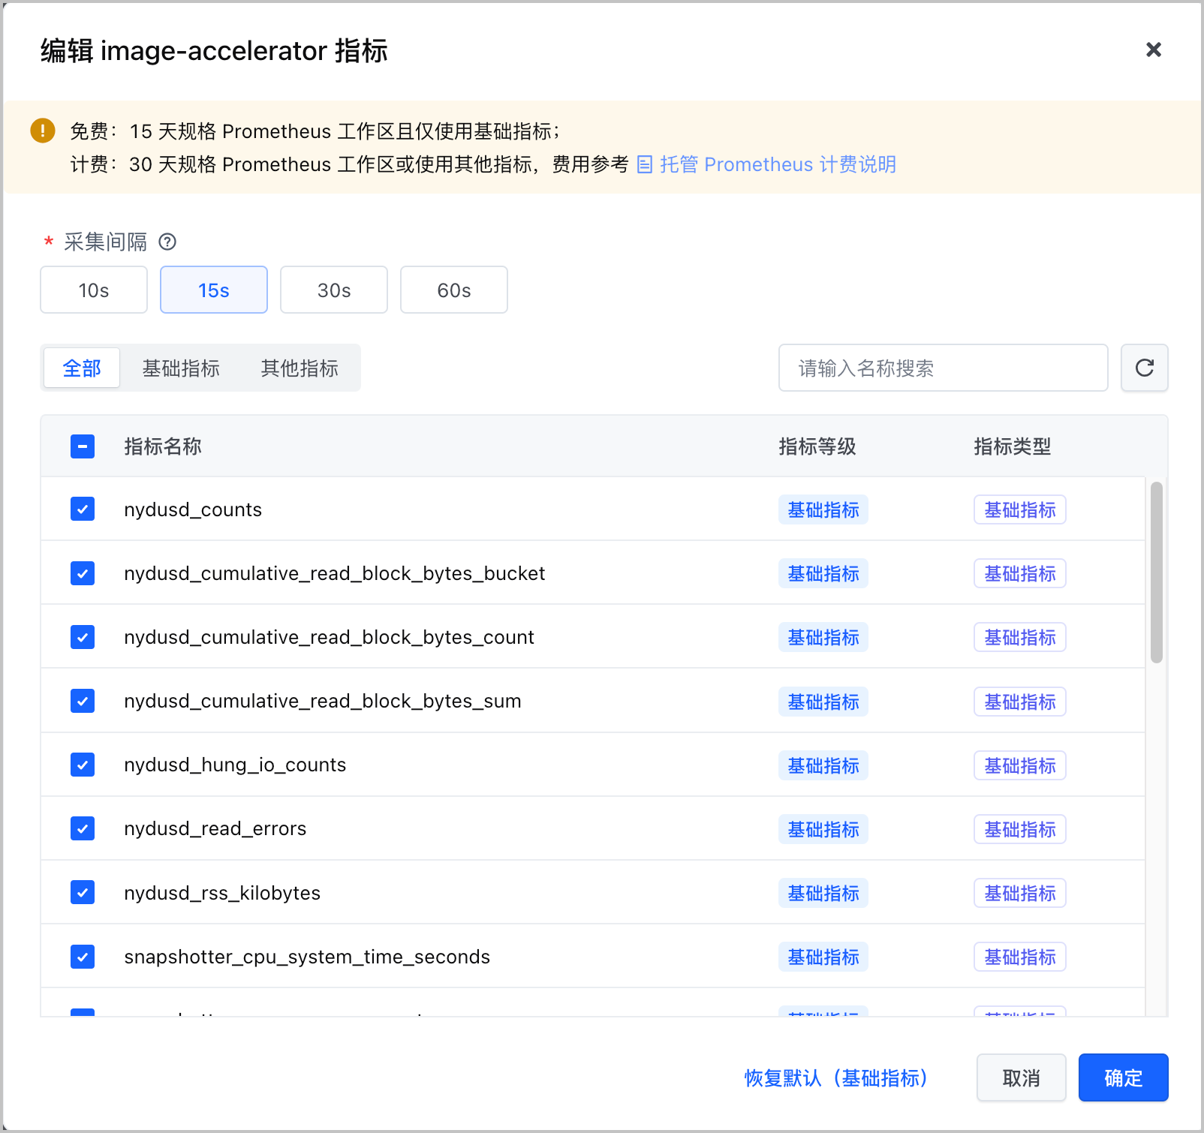Uncheck nydusd_rss_kilobytes checkbox
This screenshot has height=1133, width=1204.
83,892
